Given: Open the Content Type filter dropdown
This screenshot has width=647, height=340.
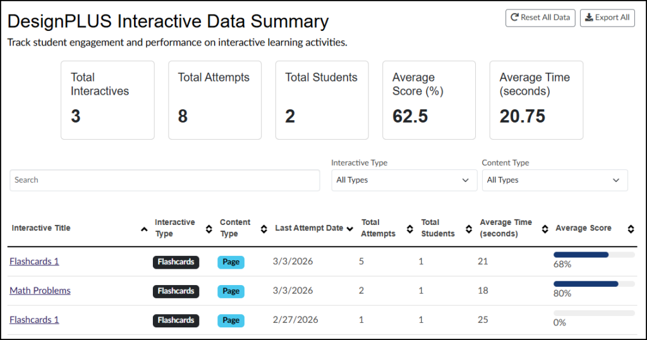Looking at the screenshot, I should tap(555, 180).
